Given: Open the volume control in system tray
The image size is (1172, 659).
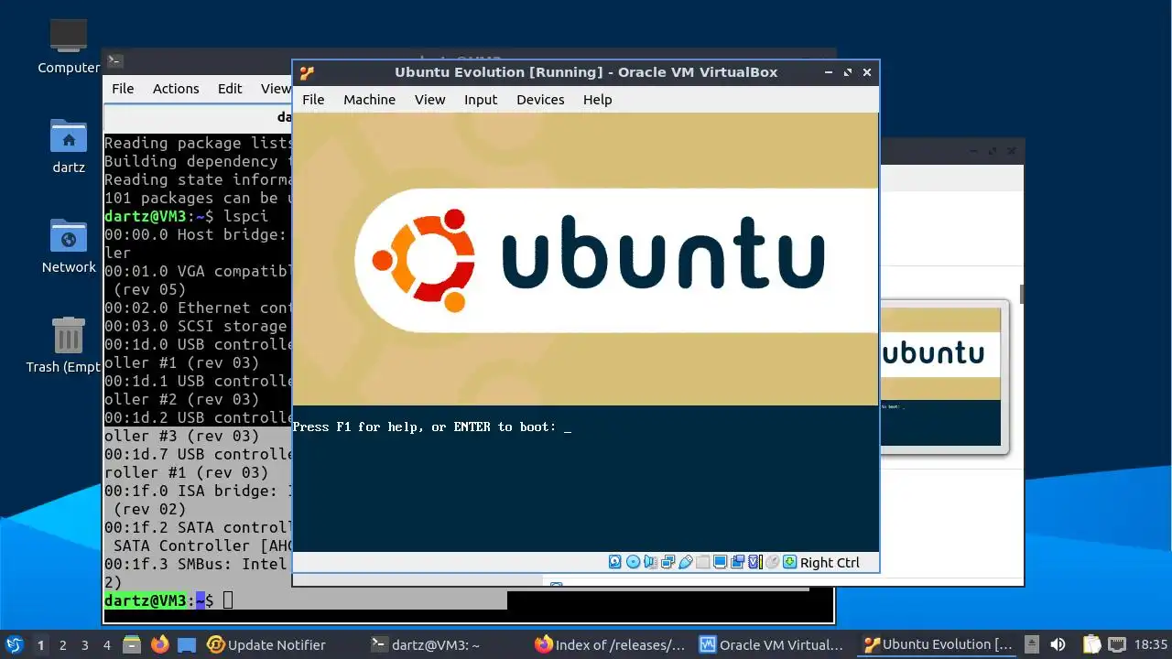Looking at the screenshot, I should 1058,644.
